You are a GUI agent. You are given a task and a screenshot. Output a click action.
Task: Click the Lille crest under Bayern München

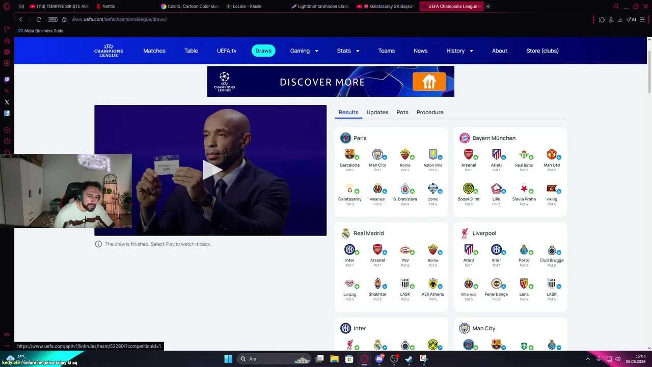click(496, 189)
